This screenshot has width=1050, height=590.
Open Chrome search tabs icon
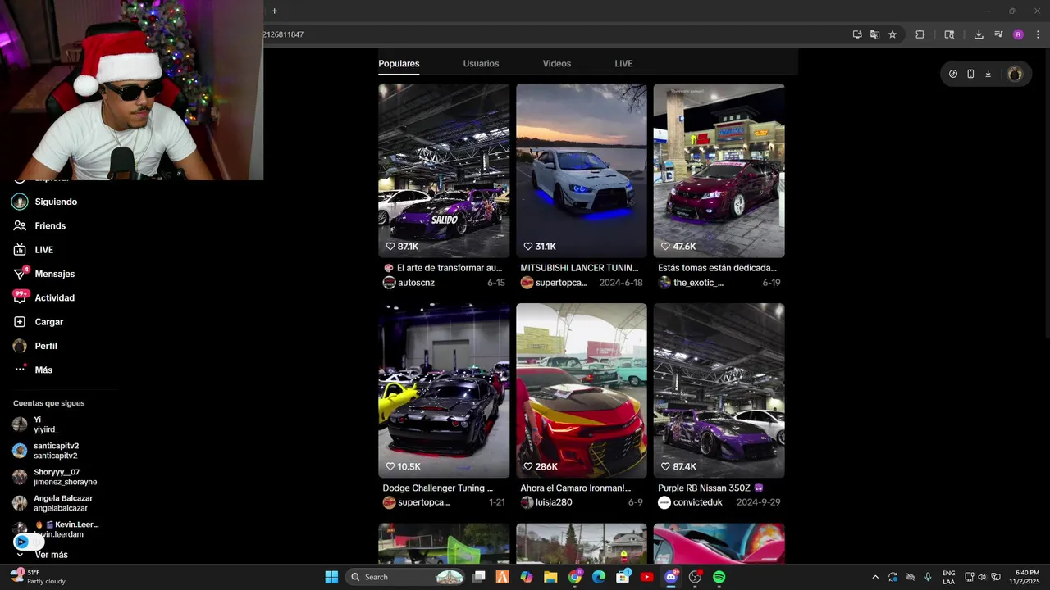point(949,34)
